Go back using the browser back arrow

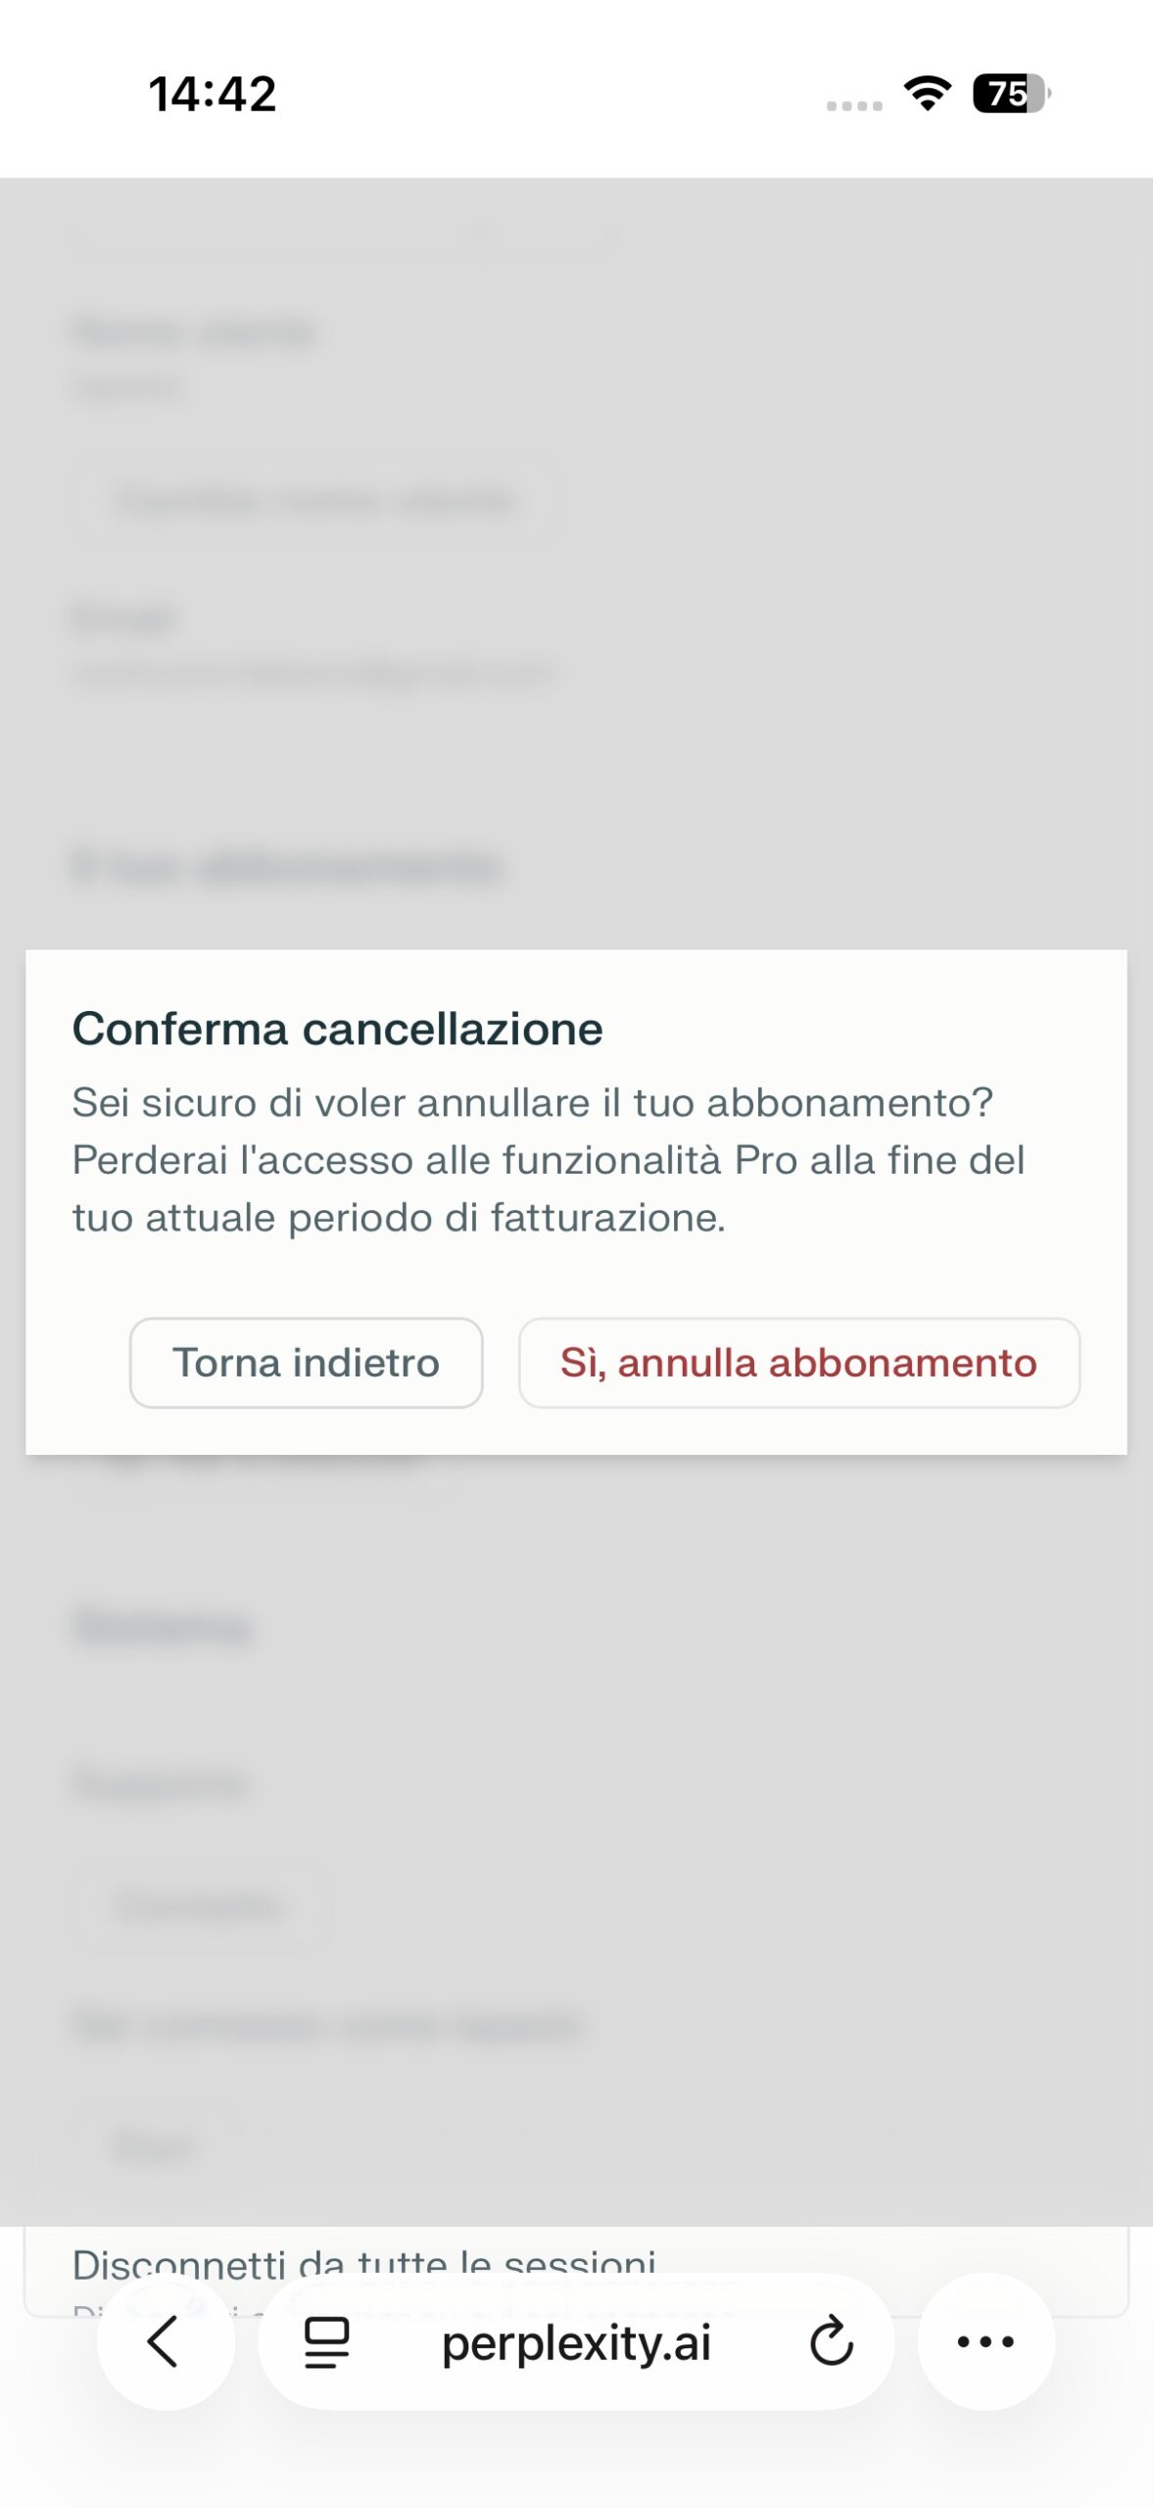(166, 2341)
